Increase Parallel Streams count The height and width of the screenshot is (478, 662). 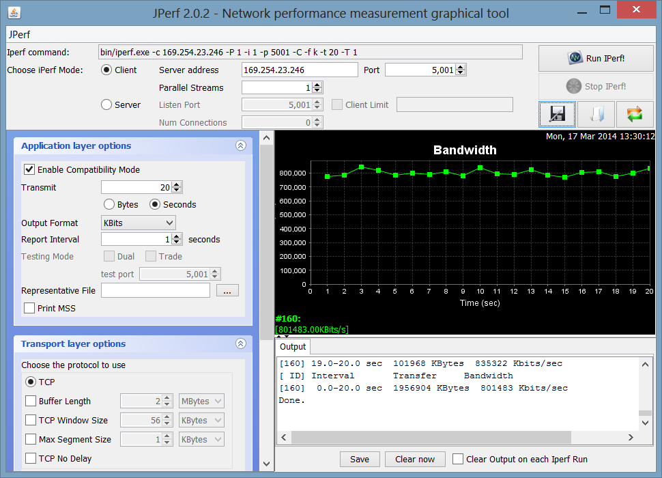[x=317, y=85]
